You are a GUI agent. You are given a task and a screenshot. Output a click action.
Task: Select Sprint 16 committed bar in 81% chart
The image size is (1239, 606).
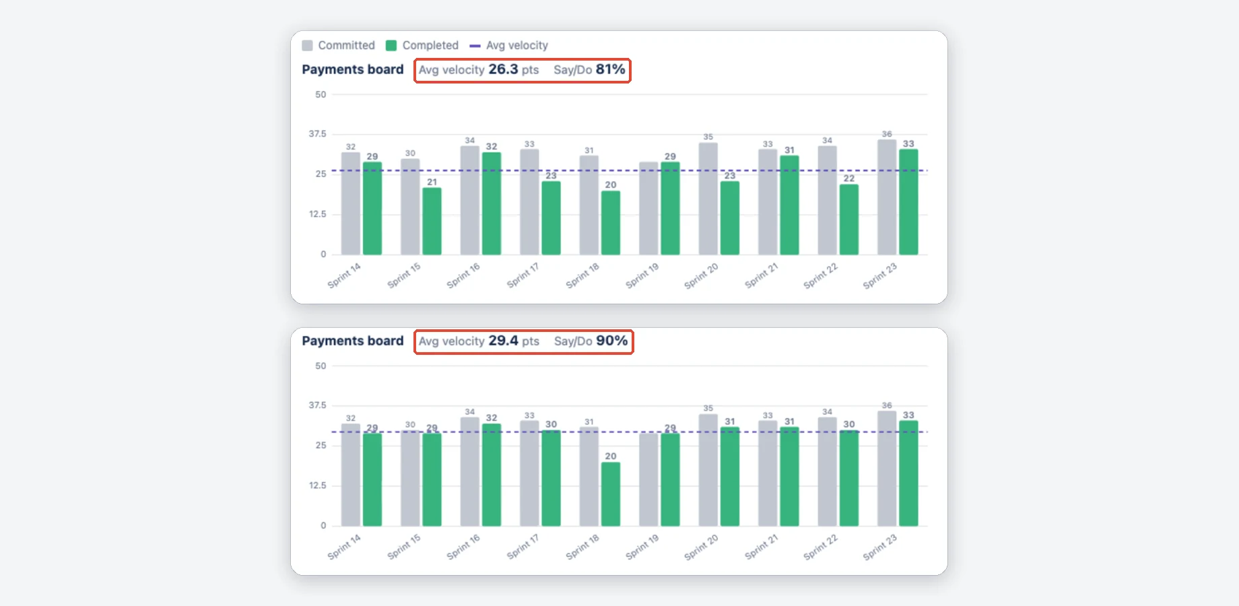(x=470, y=200)
